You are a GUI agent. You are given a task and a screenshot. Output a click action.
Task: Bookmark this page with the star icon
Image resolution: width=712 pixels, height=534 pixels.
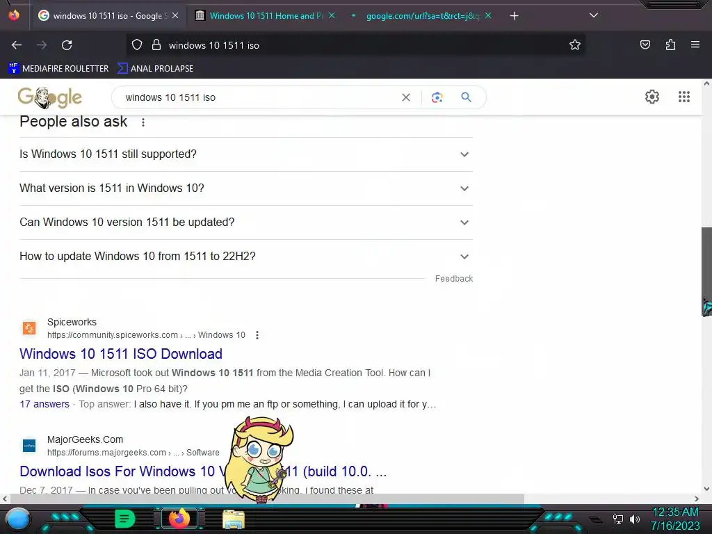pos(575,44)
